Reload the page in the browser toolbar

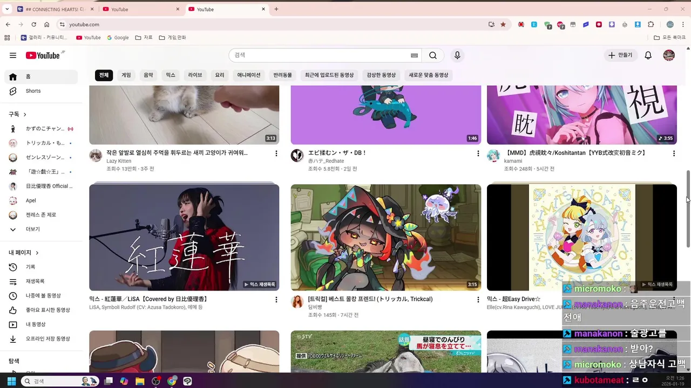pos(33,24)
